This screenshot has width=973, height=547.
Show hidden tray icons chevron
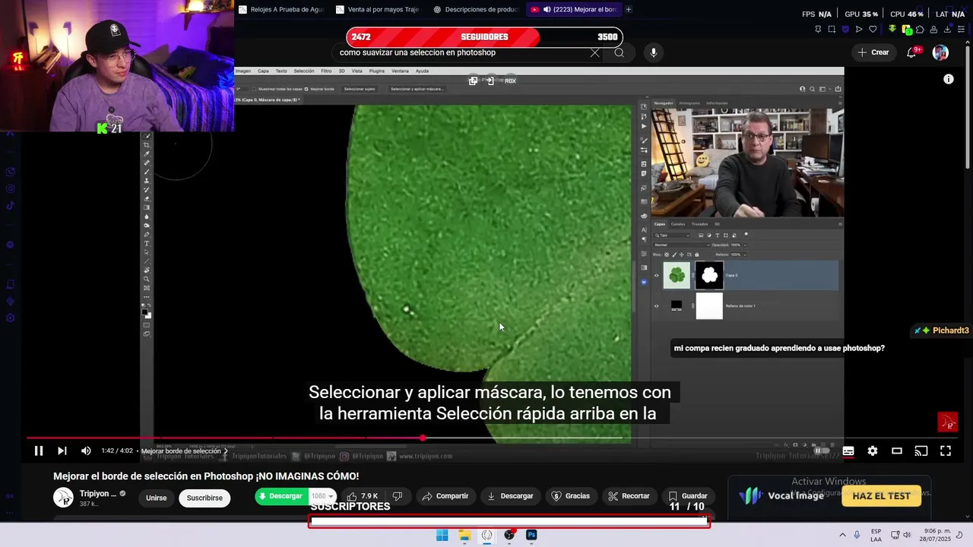tap(842, 535)
